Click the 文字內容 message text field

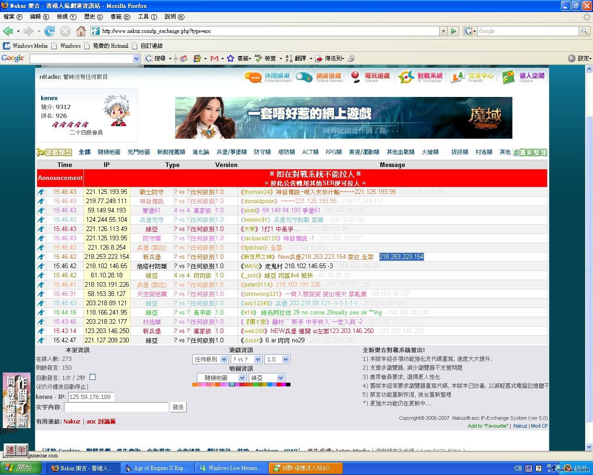pos(116,407)
